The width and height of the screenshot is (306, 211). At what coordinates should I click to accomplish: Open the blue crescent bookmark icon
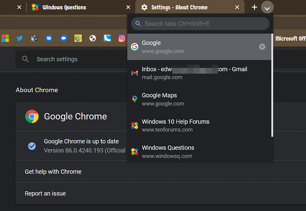107,38
